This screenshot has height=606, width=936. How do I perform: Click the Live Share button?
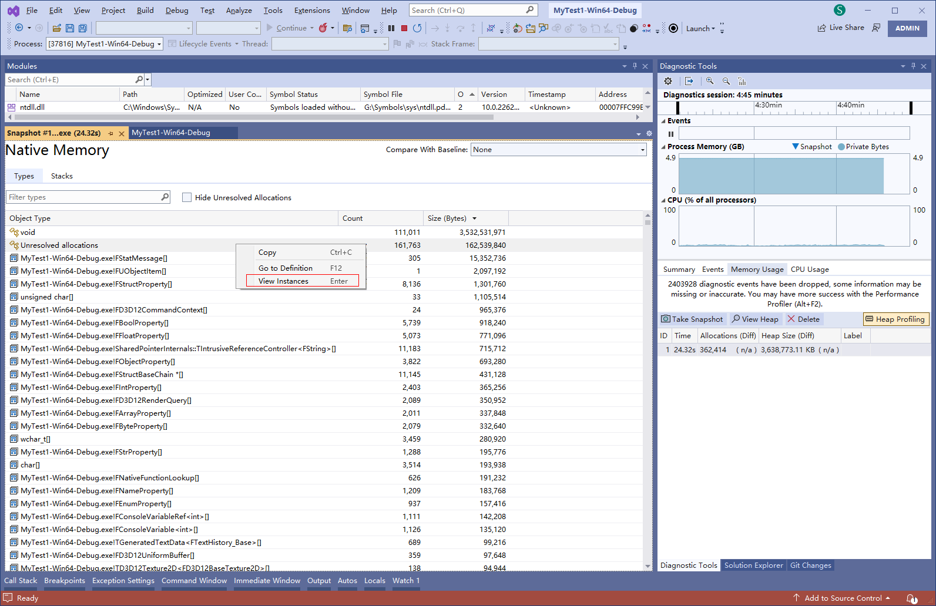(x=841, y=28)
